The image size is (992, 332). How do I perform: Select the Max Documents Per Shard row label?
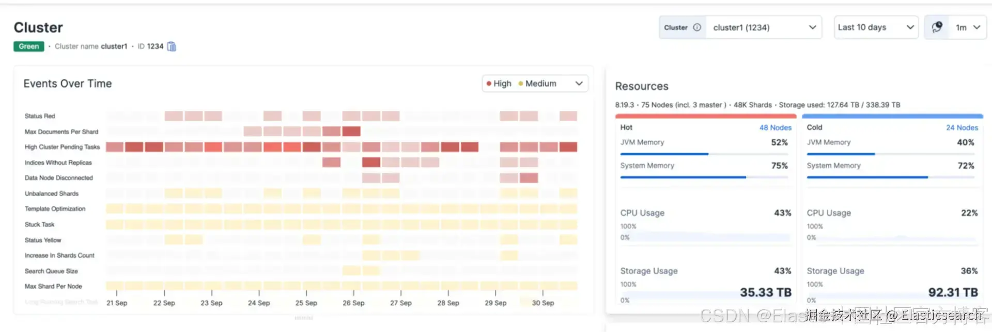tap(61, 131)
